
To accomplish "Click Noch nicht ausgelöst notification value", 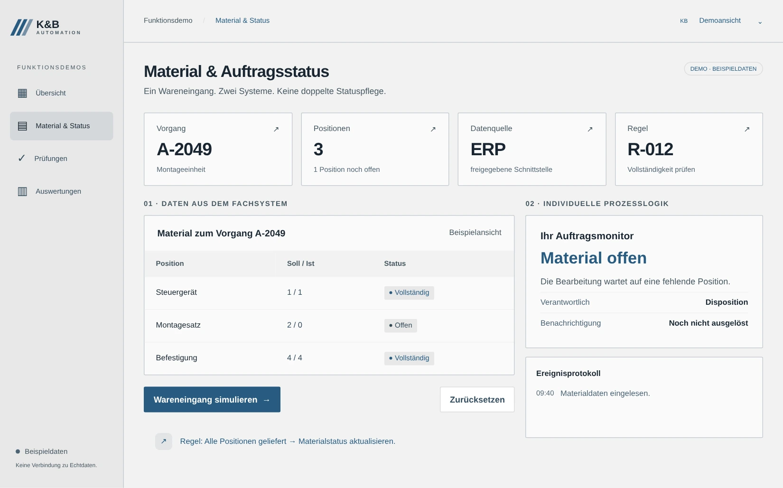I will tap(708, 323).
